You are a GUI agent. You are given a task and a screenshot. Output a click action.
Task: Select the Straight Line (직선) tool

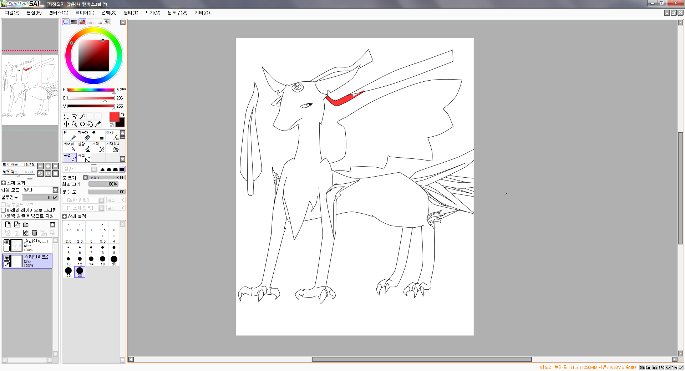(84, 158)
